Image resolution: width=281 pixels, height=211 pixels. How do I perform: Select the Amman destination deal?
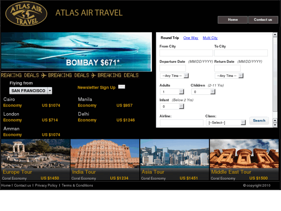click(11, 129)
